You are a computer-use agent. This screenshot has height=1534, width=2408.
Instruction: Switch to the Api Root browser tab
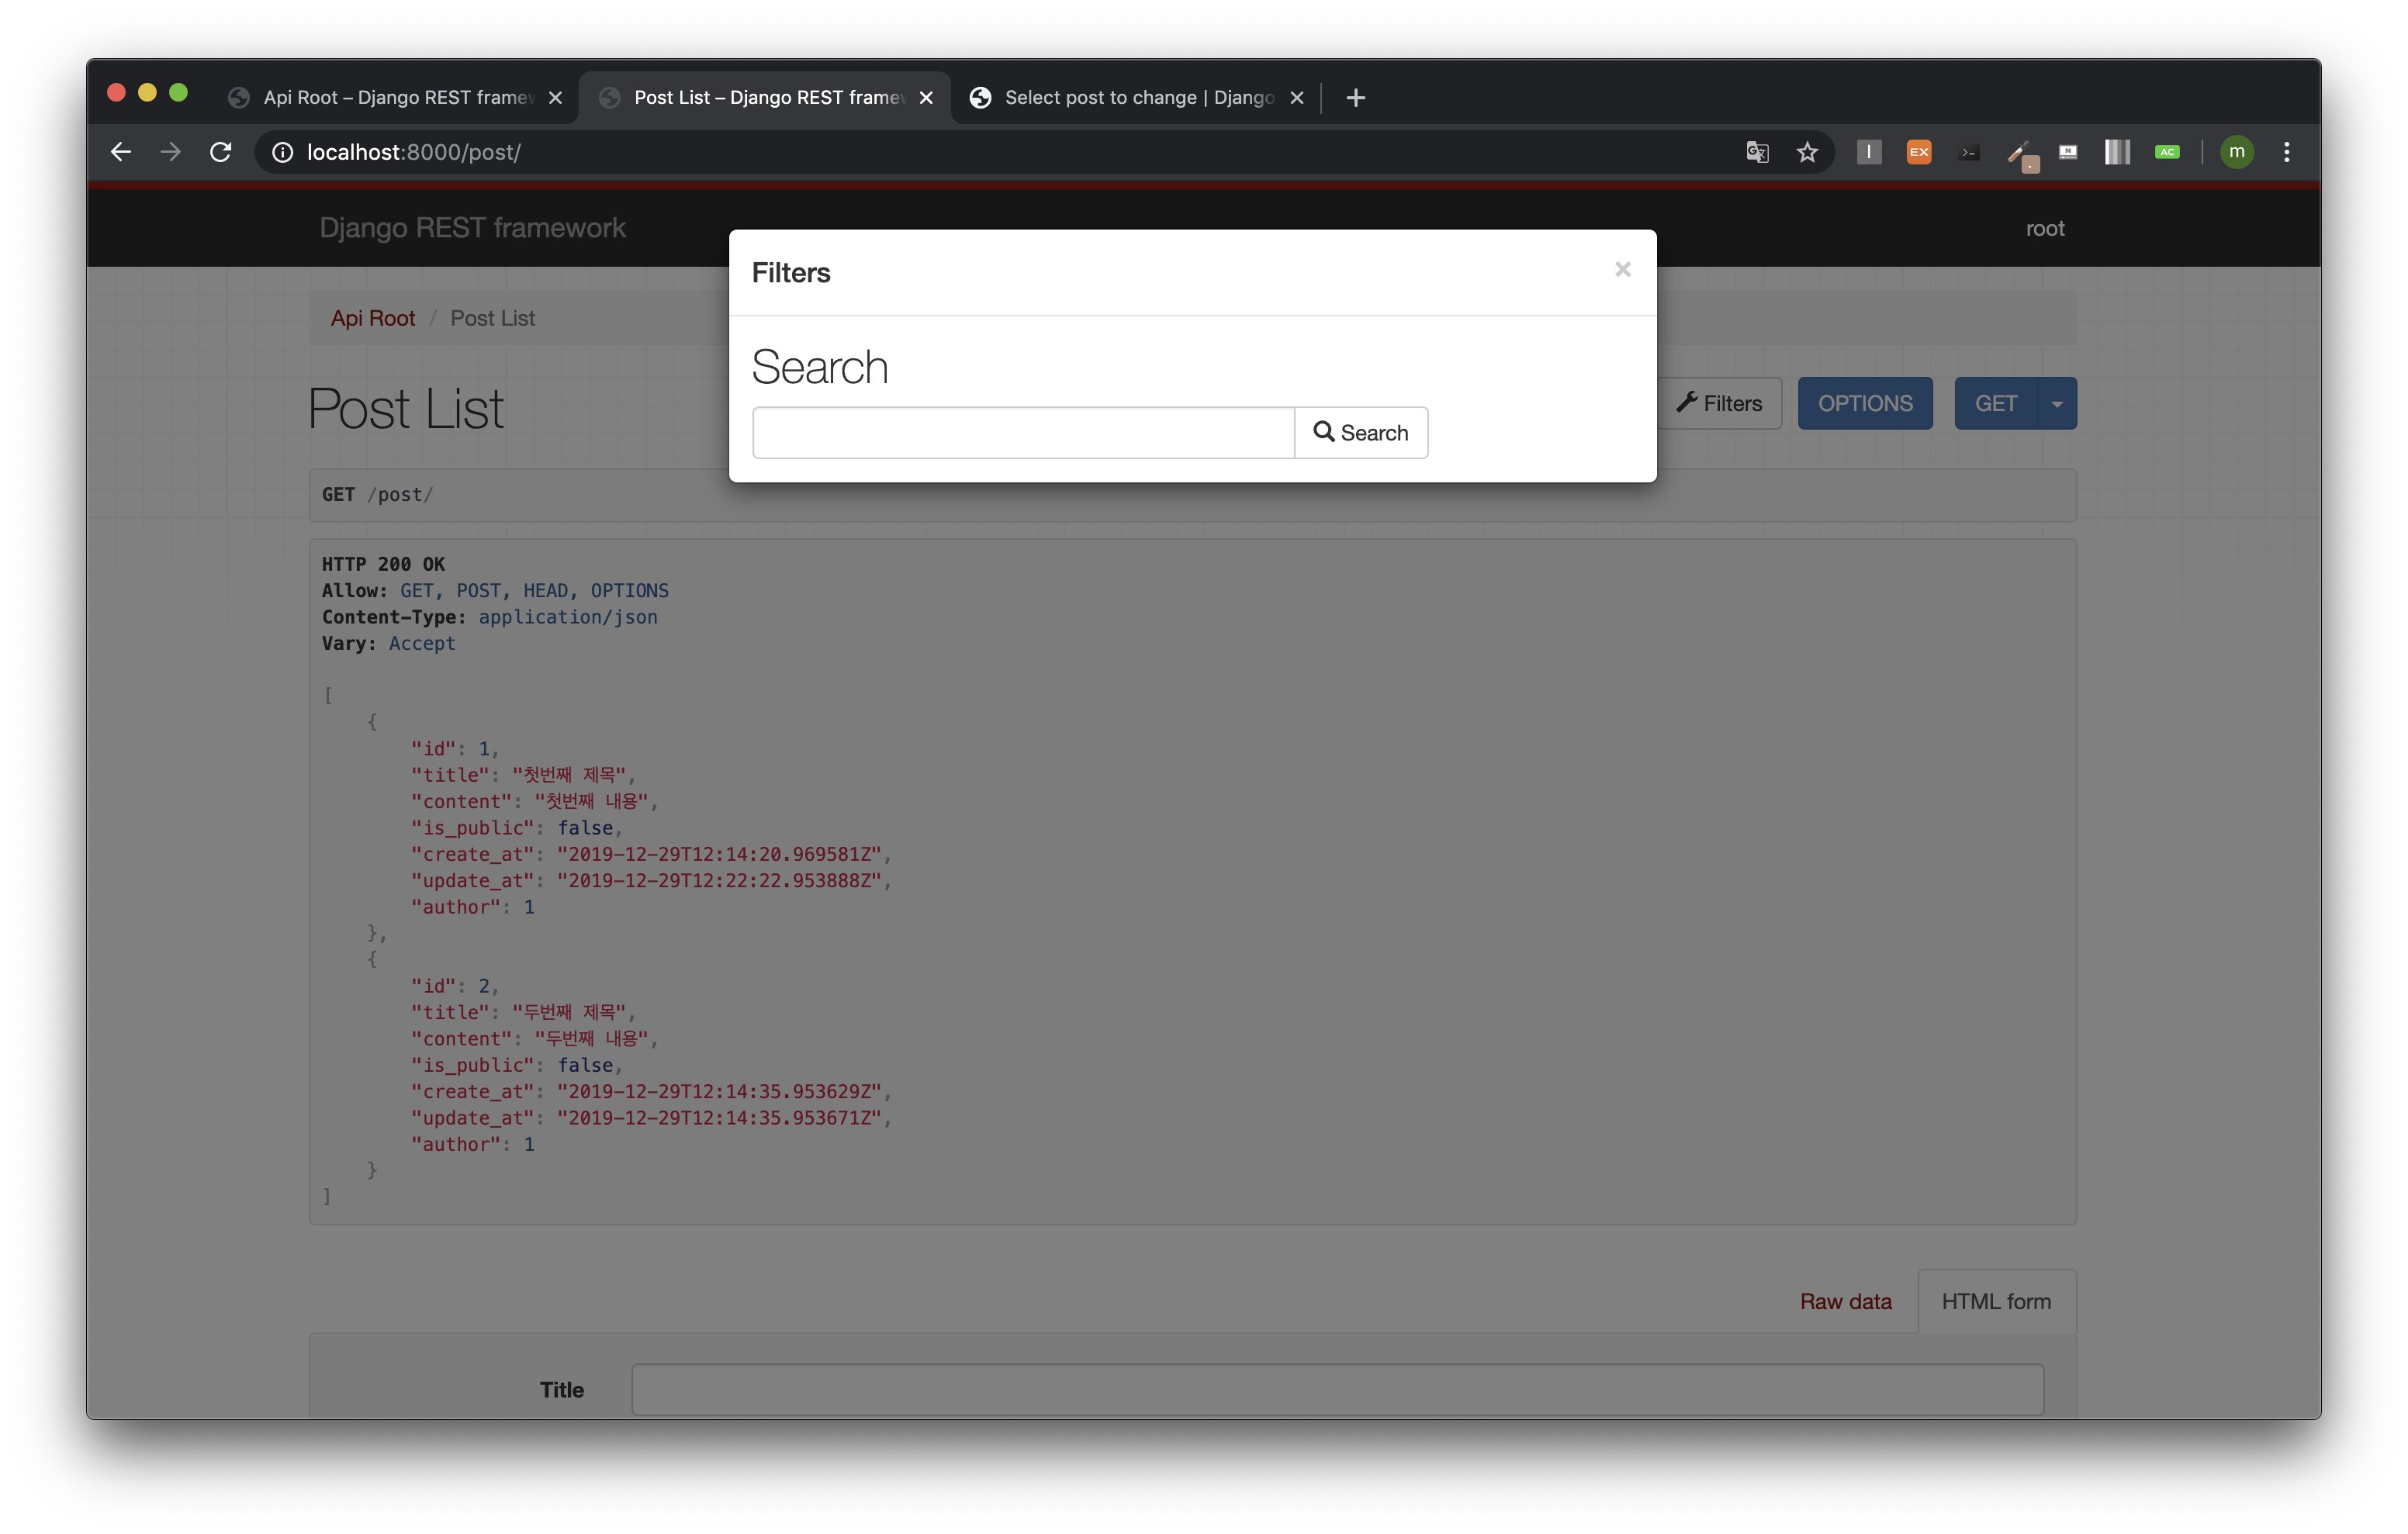pos(385,97)
